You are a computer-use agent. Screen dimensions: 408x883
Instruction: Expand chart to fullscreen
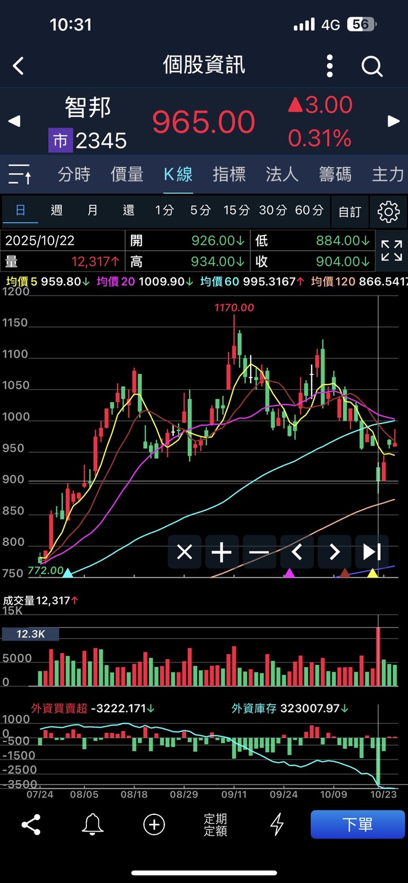tap(391, 251)
